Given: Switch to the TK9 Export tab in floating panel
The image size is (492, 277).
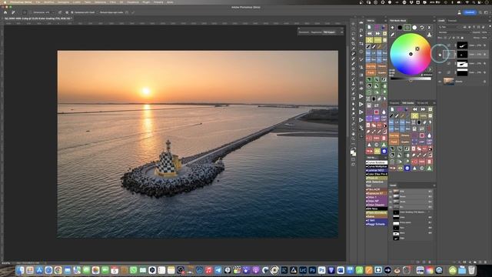Looking at the screenshot, I should pos(329,32).
